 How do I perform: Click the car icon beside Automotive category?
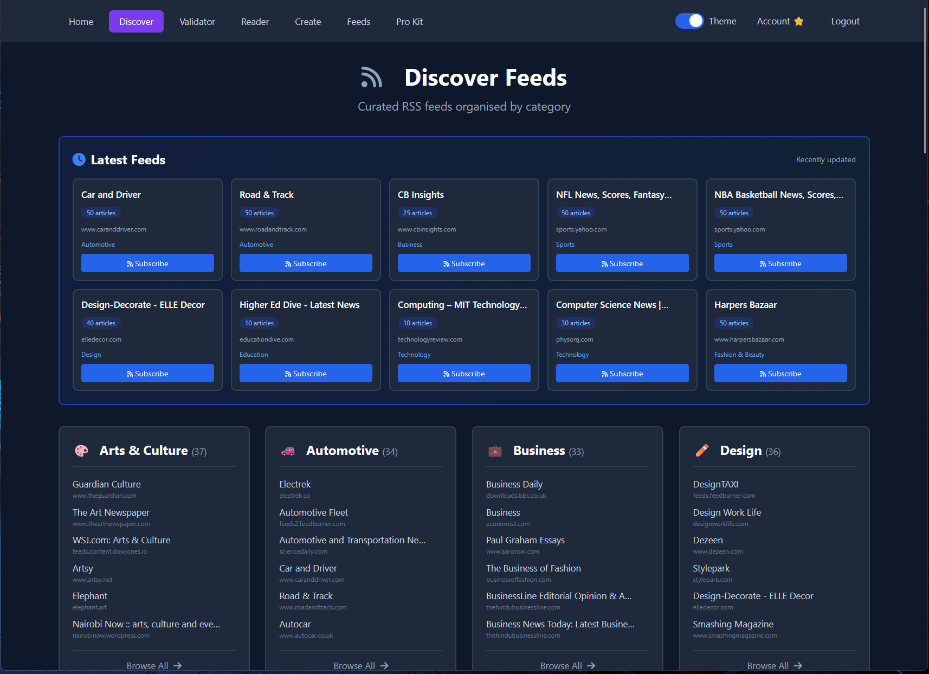pos(288,451)
